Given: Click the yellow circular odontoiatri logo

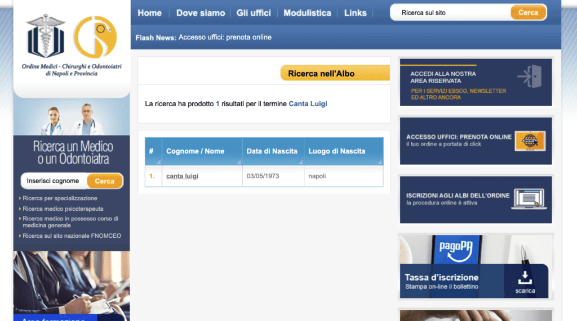Looking at the screenshot, I should [95, 37].
